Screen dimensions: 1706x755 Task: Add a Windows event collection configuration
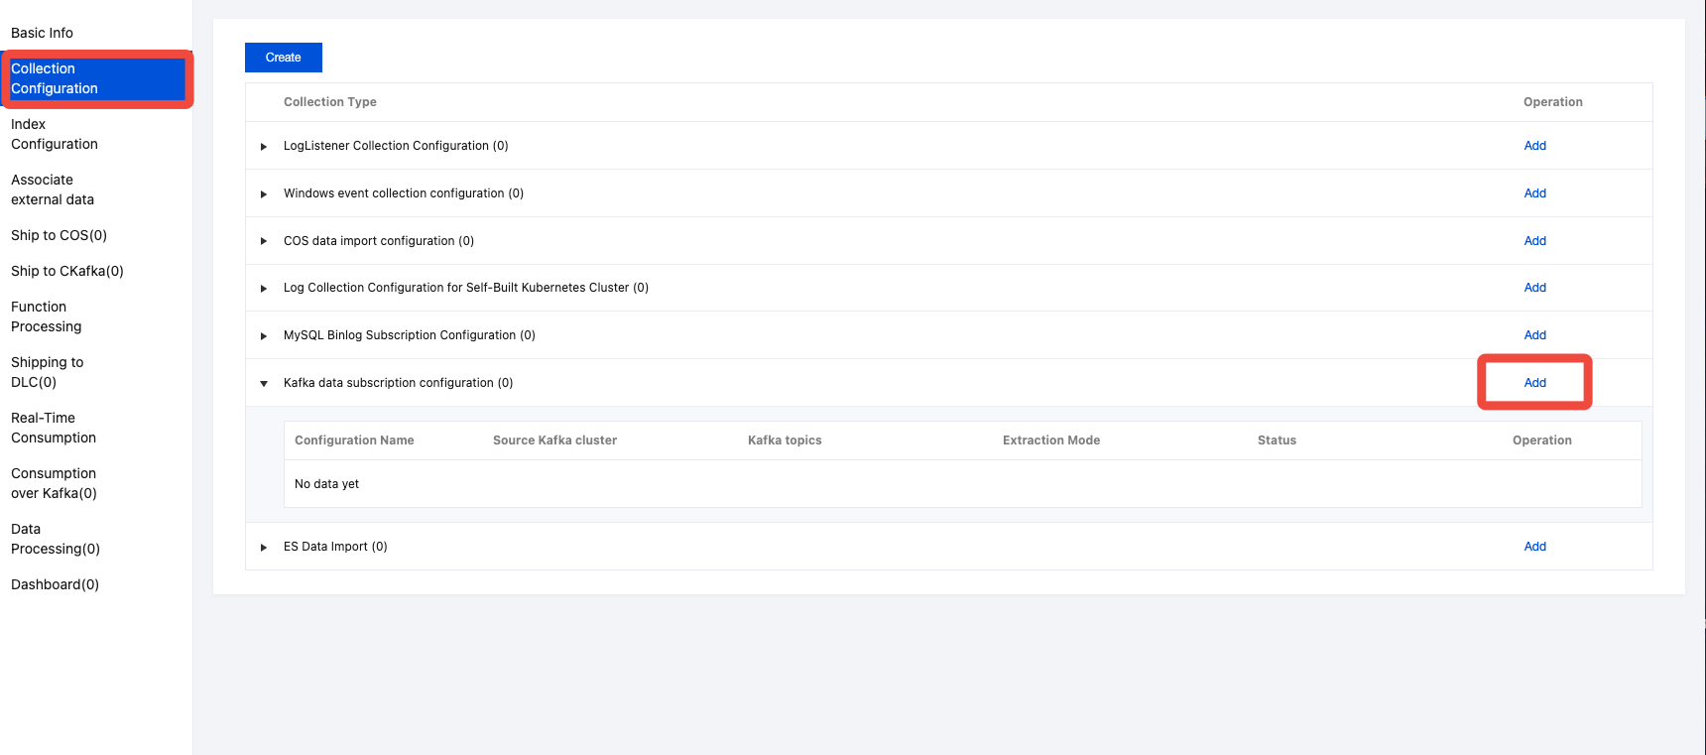[x=1534, y=193]
